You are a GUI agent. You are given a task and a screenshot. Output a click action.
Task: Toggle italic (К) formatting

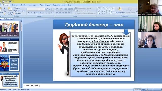point(31,13)
